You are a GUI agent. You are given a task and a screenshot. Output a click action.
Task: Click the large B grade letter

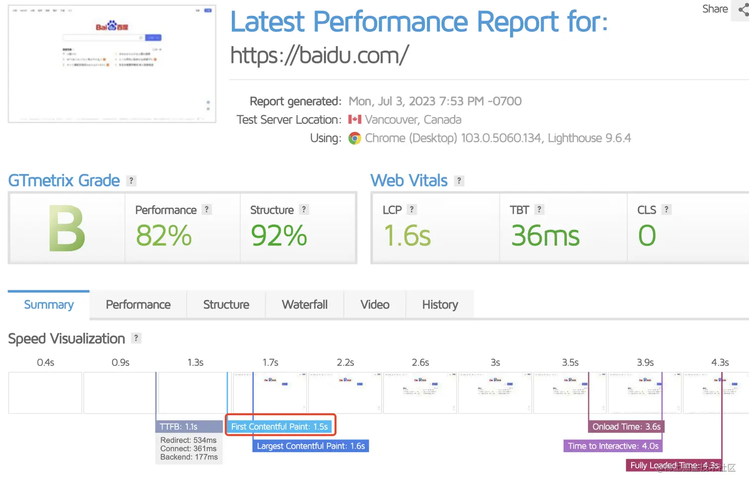67,229
